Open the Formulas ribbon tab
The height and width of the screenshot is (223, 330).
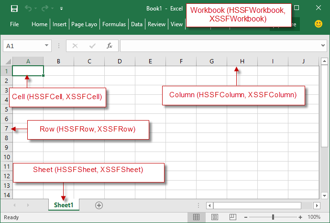point(114,24)
